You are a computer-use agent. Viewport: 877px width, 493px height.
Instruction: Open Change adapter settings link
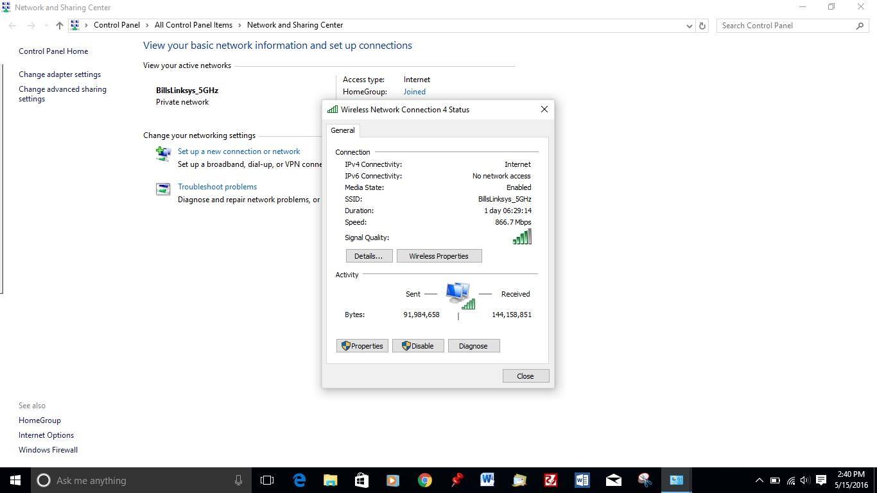[x=60, y=74]
